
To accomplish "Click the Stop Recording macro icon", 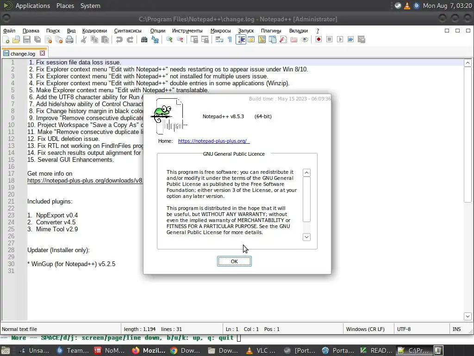I will coord(330,39).
